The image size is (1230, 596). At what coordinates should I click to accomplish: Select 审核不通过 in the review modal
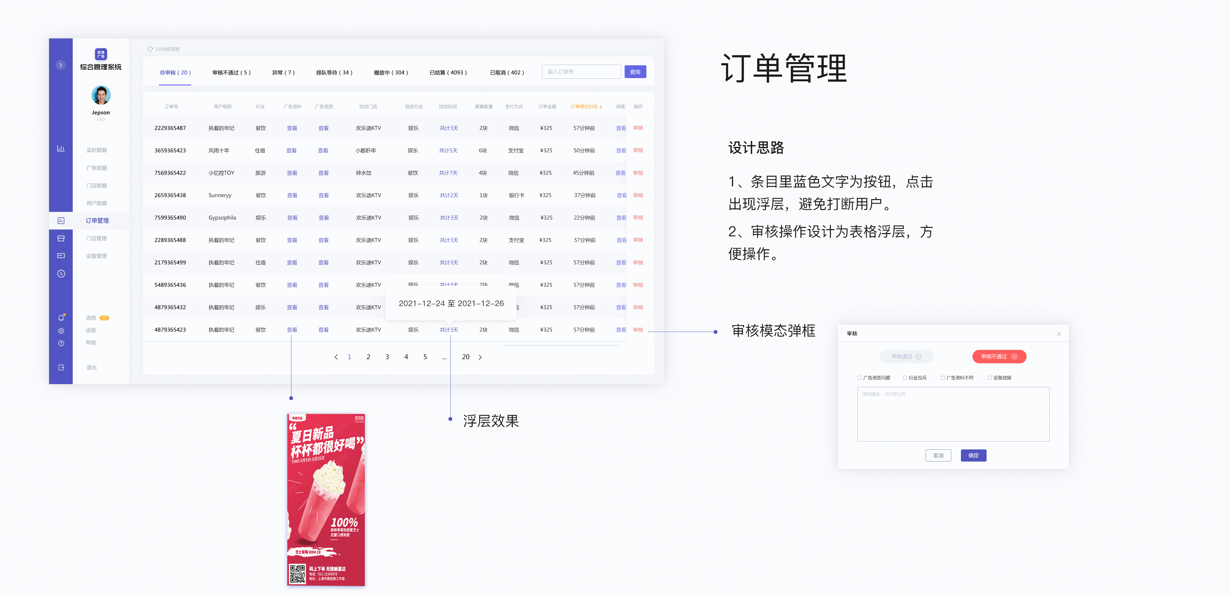[999, 357]
